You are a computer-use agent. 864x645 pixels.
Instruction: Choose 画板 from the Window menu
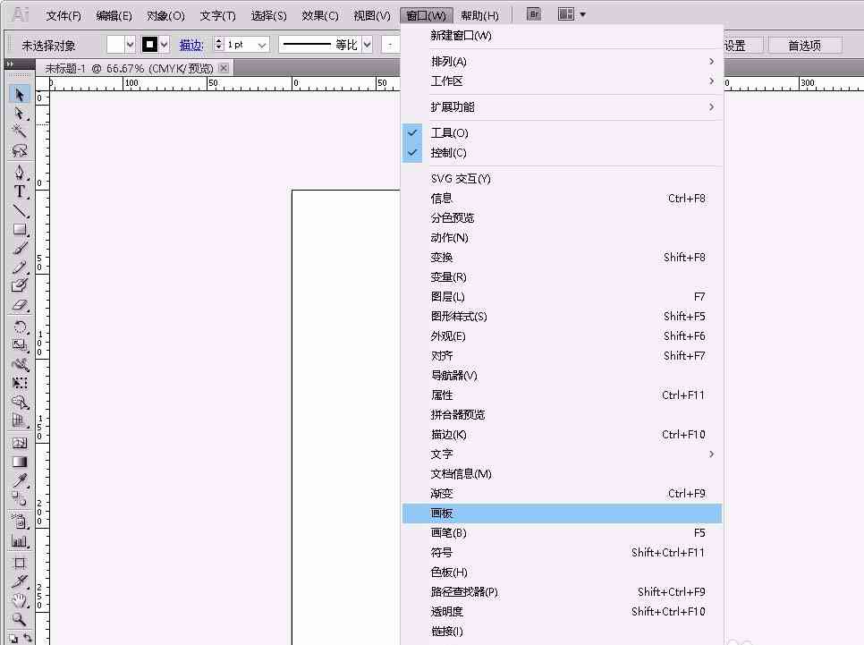coord(562,513)
